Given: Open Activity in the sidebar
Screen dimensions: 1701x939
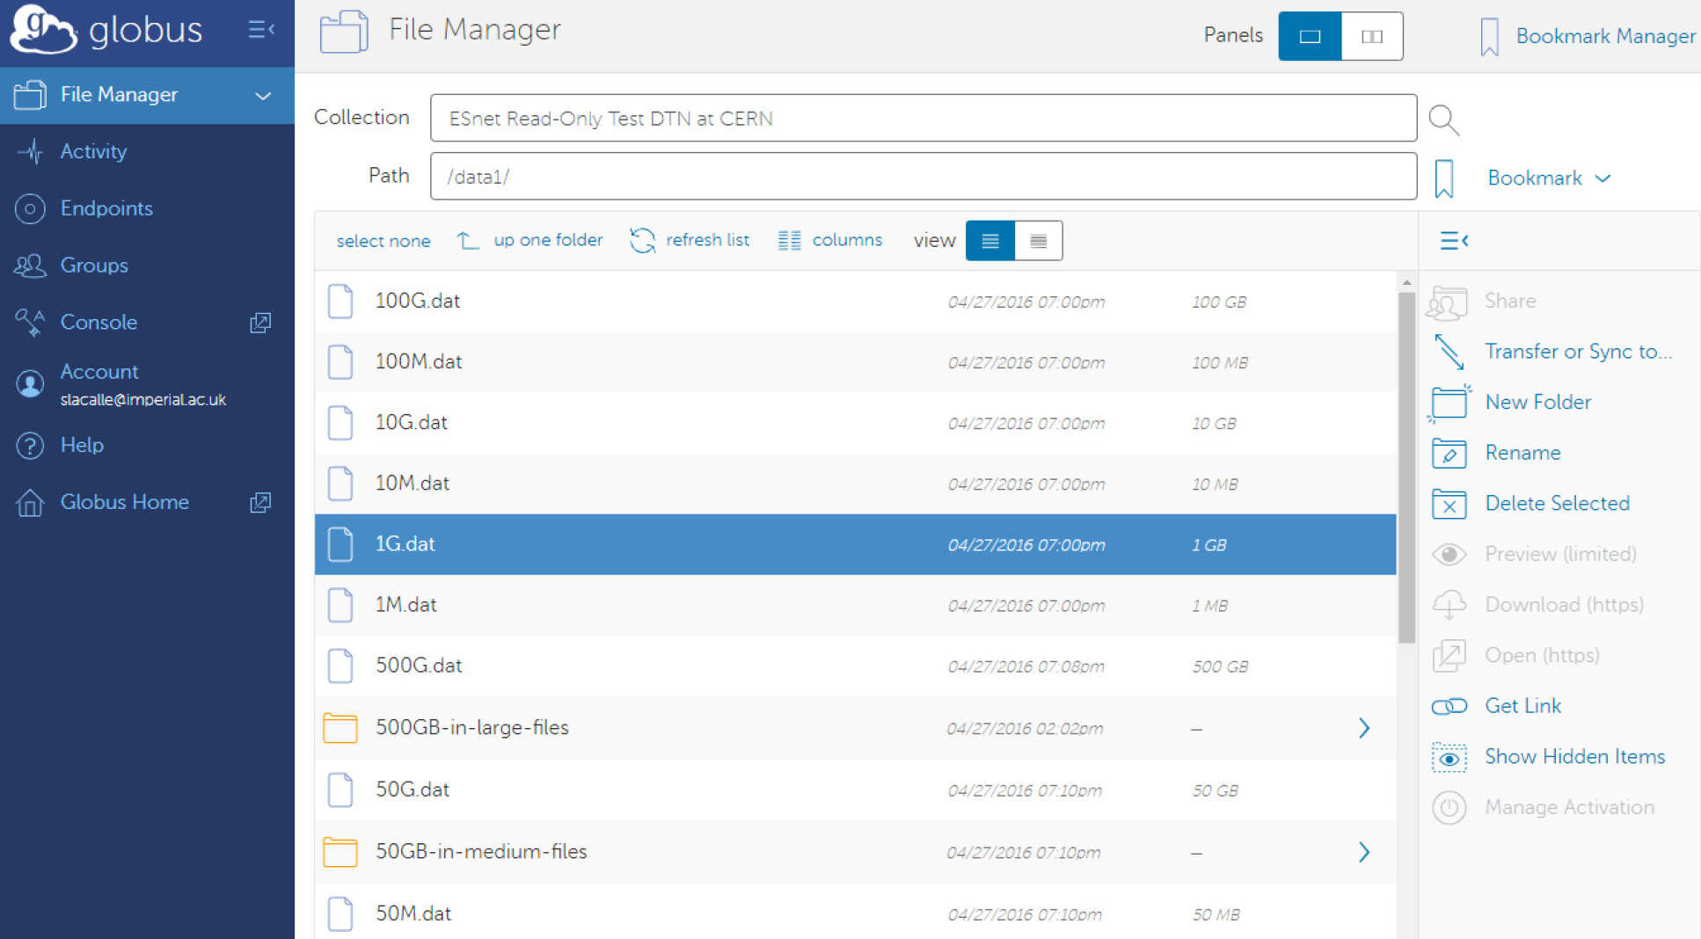Looking at the screenshot, I should pos(93,151).
